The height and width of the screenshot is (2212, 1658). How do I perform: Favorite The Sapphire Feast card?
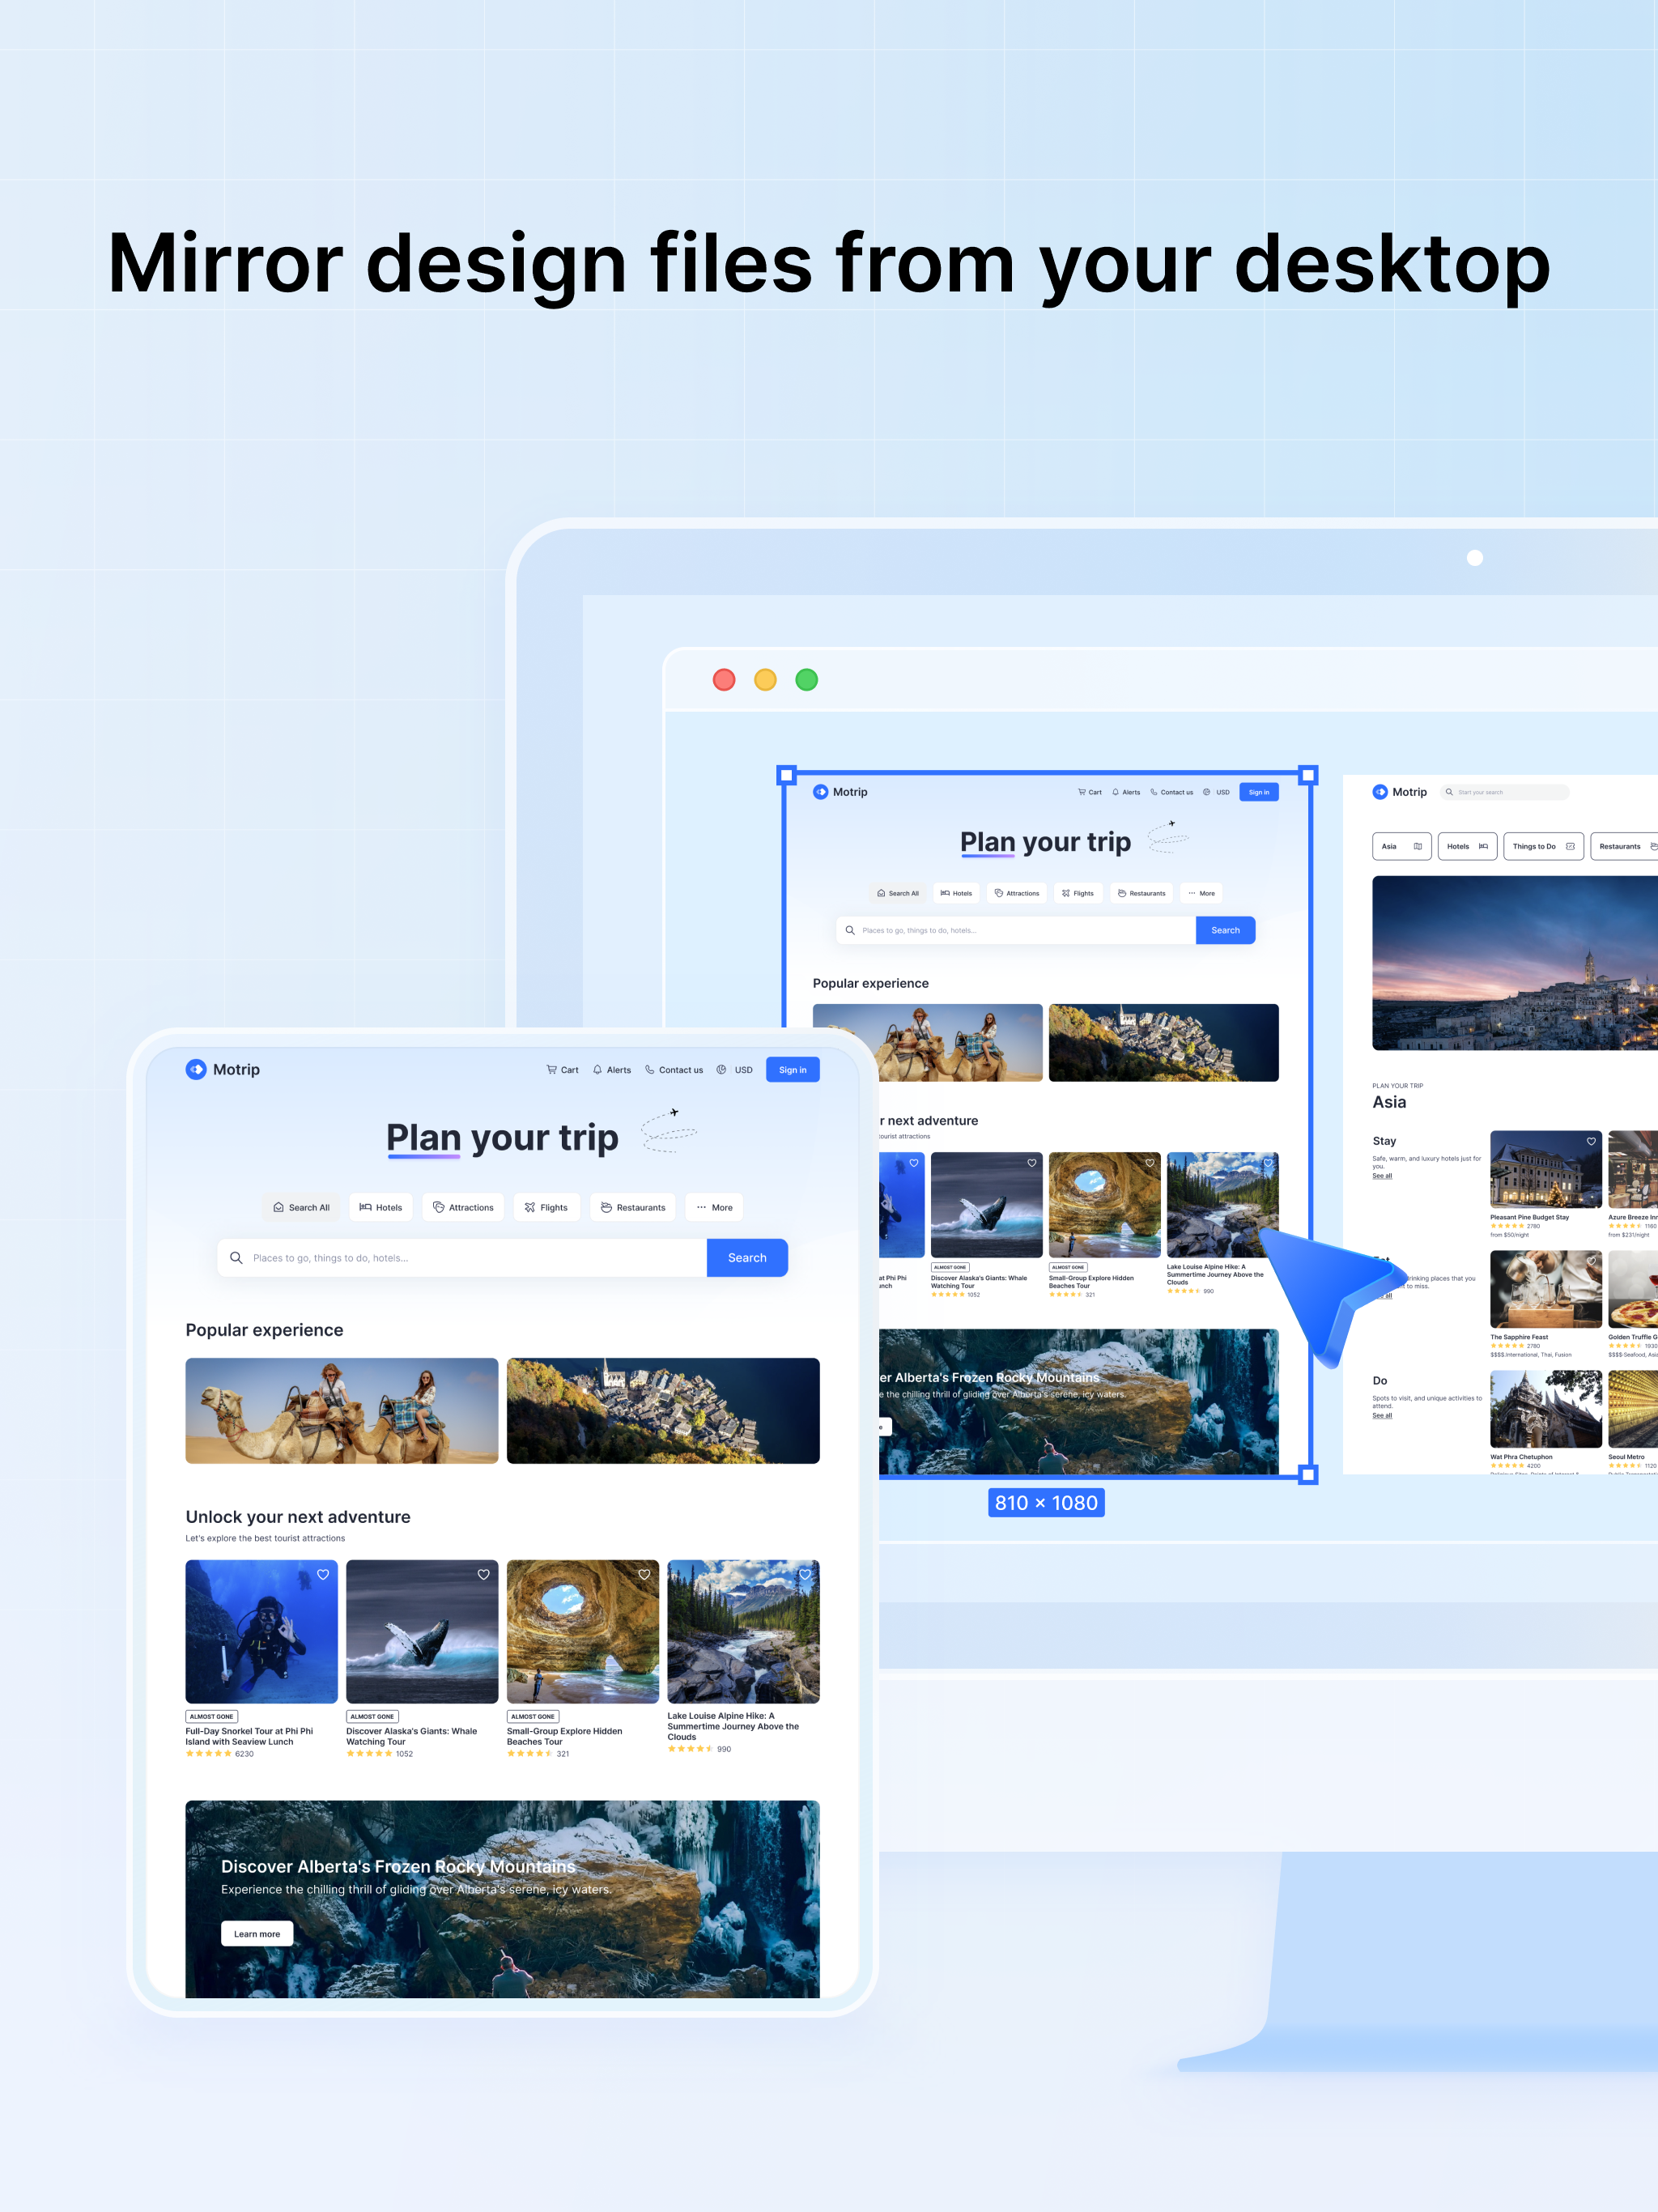(1591, 1261)
